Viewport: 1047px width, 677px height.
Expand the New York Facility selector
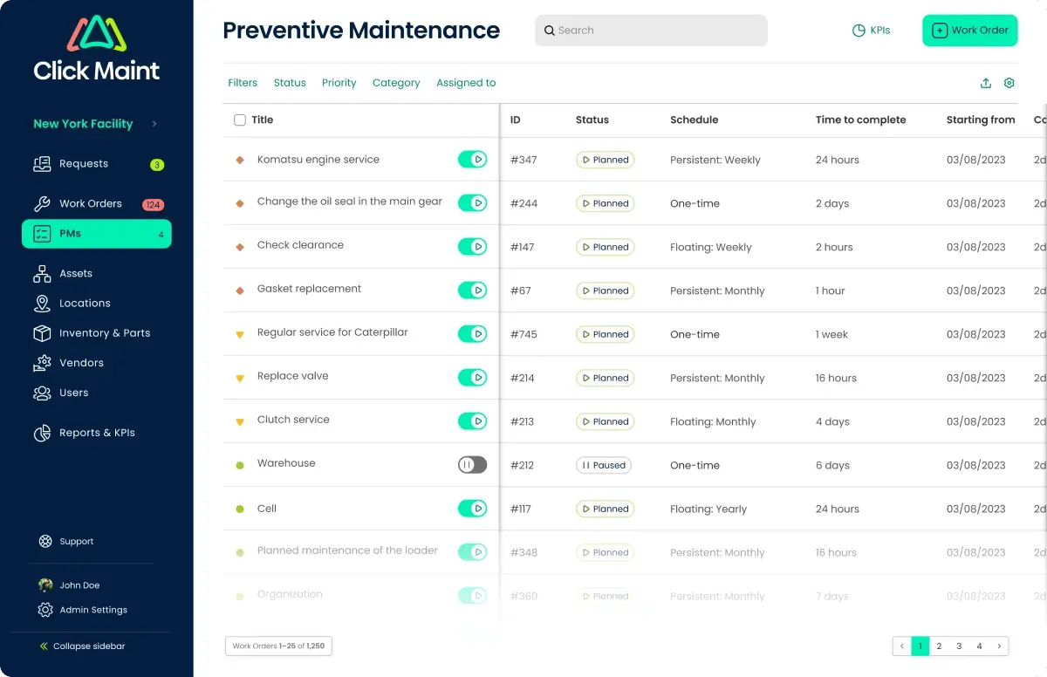95,124
